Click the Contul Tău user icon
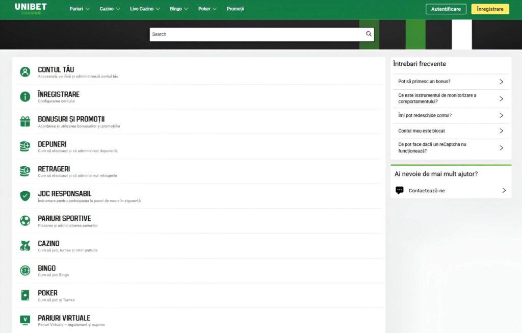Viewport: 522px width, 333px height. click(x=25, y=71)
